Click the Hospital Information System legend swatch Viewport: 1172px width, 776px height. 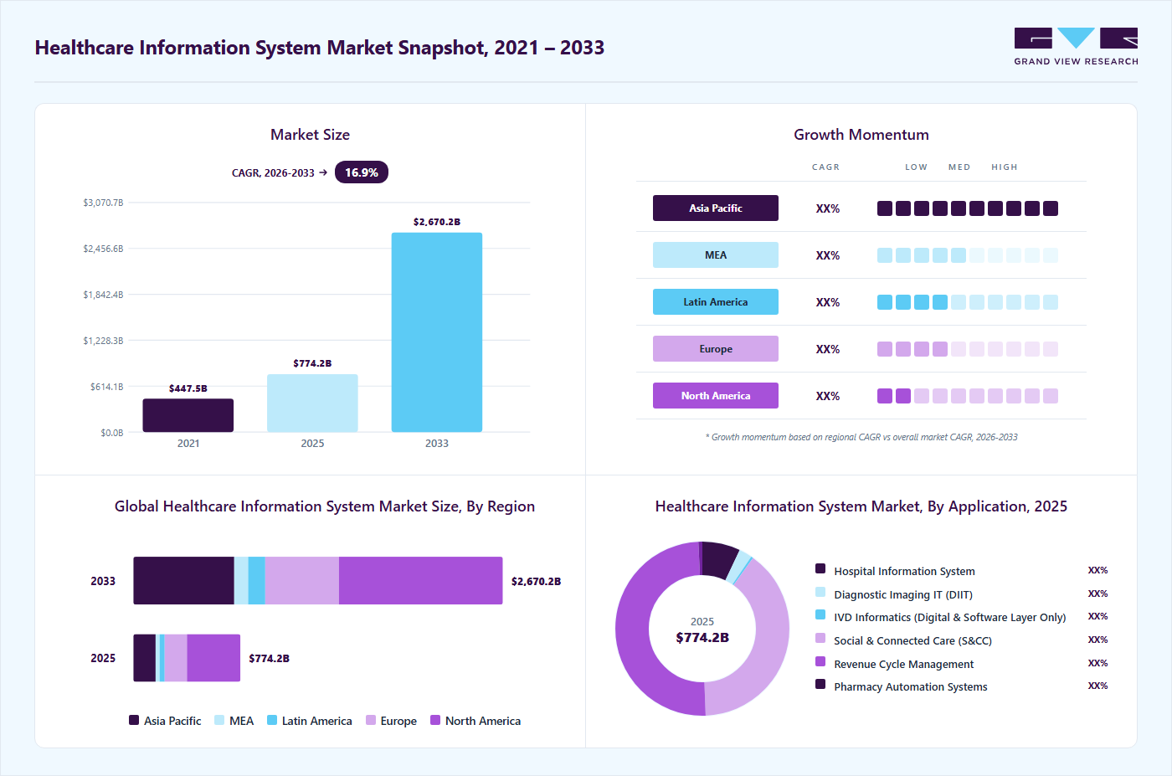click(820, 568)
